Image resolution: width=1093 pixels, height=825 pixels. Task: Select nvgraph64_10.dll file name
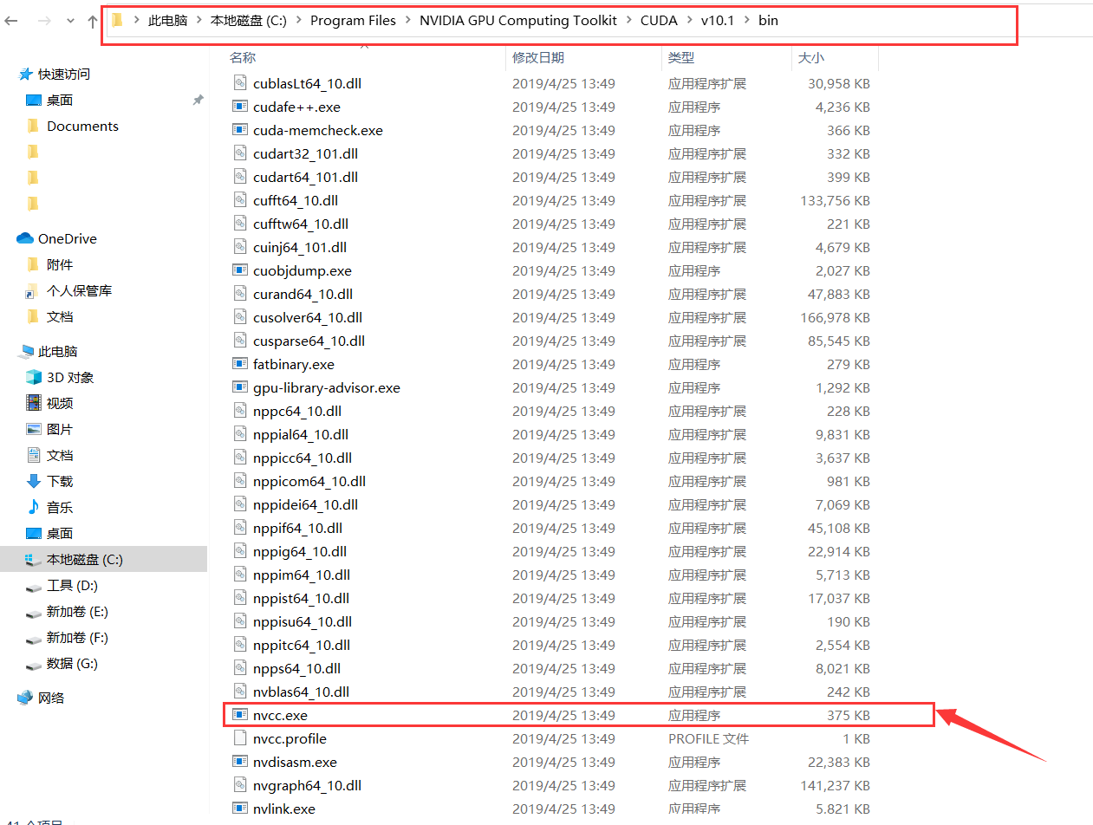(307, 785)
